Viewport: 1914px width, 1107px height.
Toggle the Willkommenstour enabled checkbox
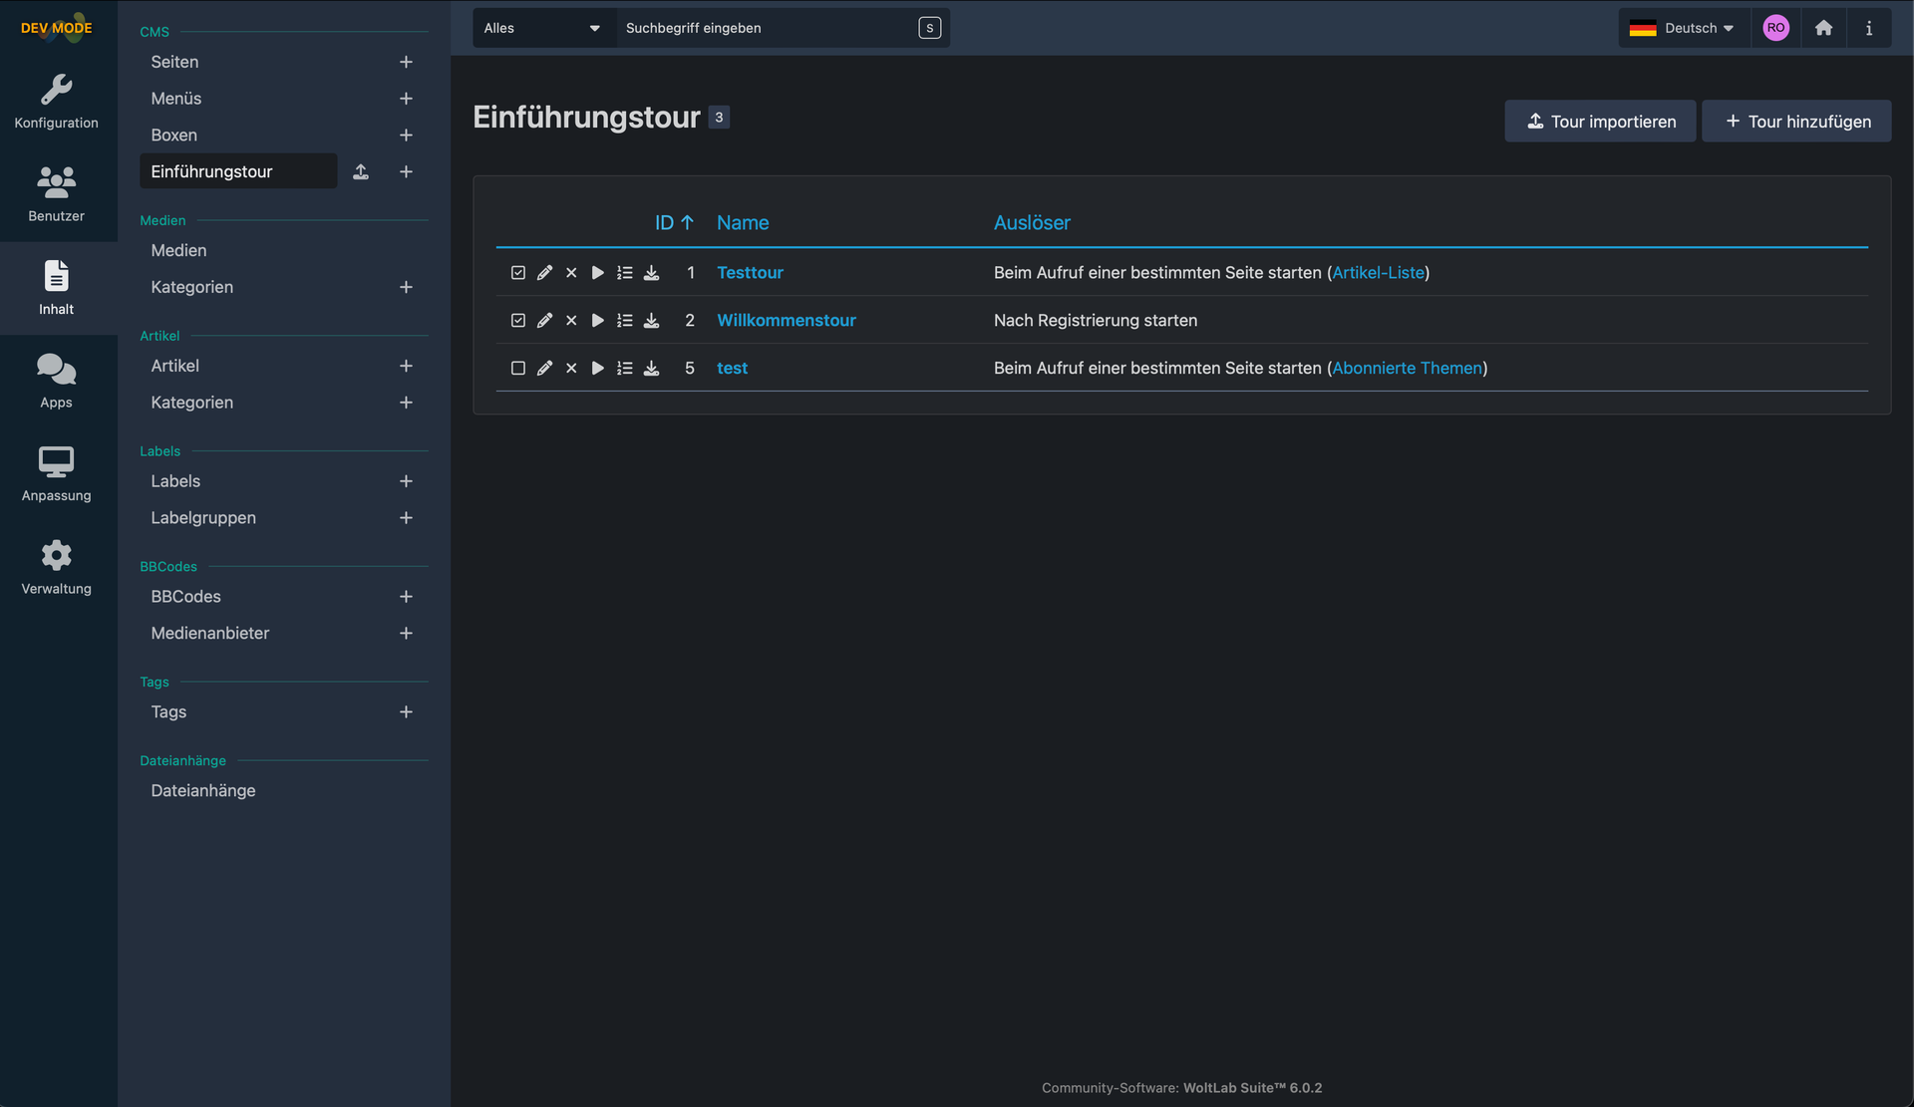coord(518,321)
